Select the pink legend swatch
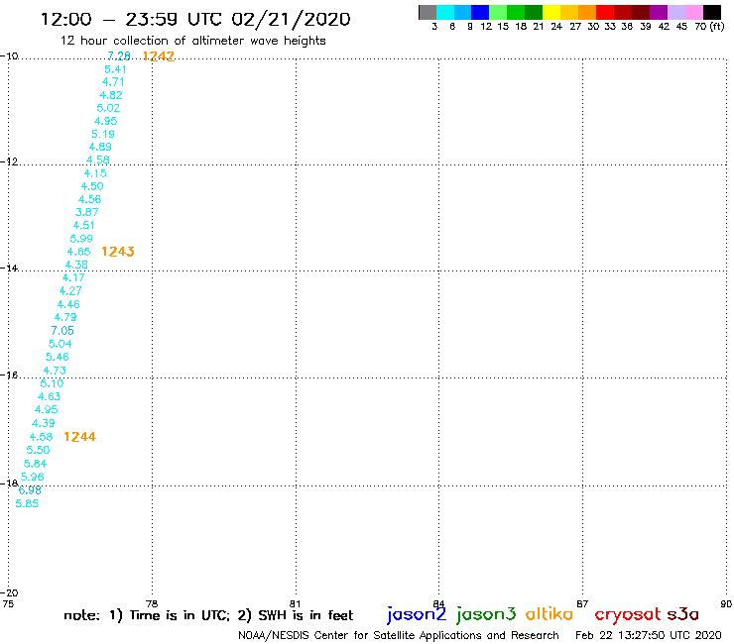Image resolution: width=734 pixels, height=644 pixels. click(x=694, y=12)
